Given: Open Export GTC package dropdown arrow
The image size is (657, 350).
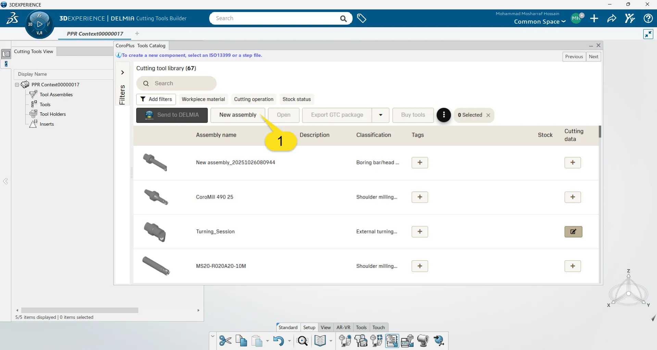Looking at the screenshot, I should [x=380, y=115].
